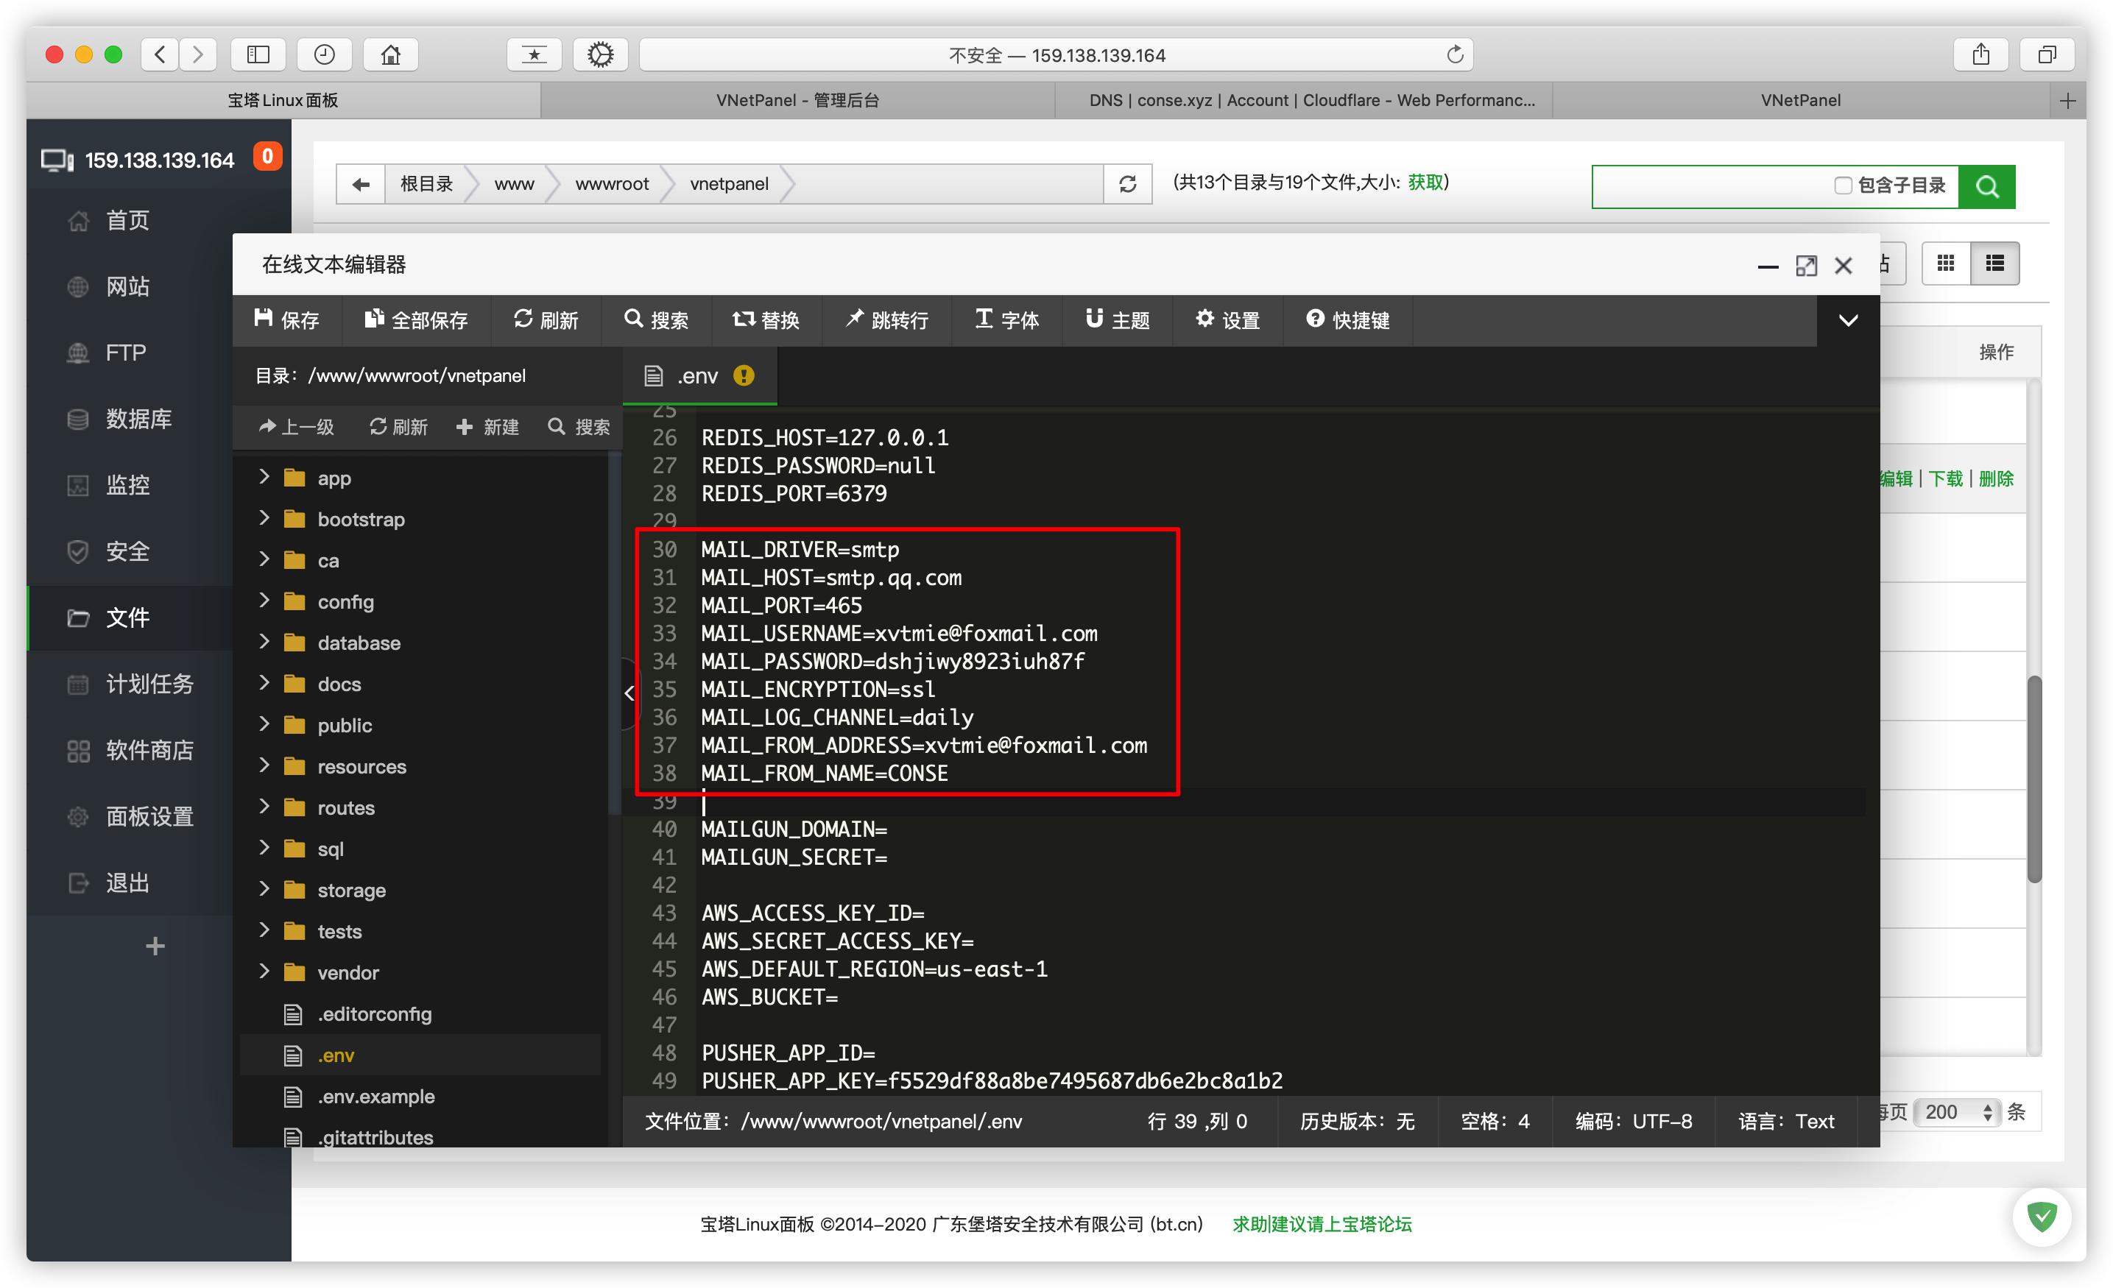Open the .env.example file

[375, 1096]
